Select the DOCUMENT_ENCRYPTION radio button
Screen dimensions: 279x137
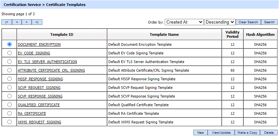9,44
